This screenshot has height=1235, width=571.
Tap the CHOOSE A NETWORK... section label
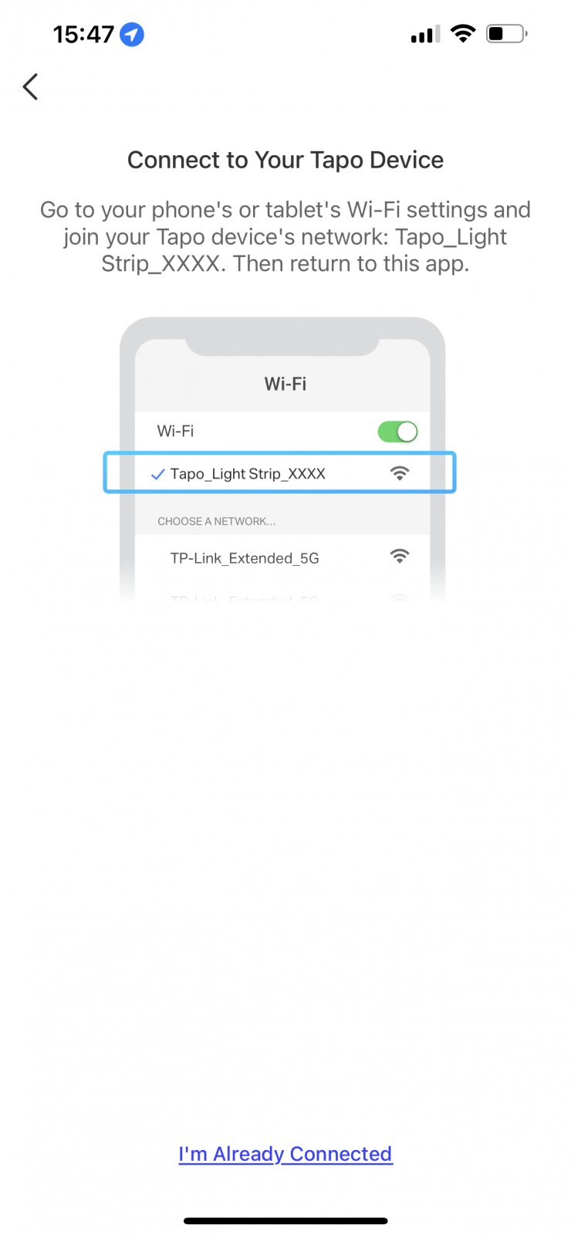tap(217, 521)
